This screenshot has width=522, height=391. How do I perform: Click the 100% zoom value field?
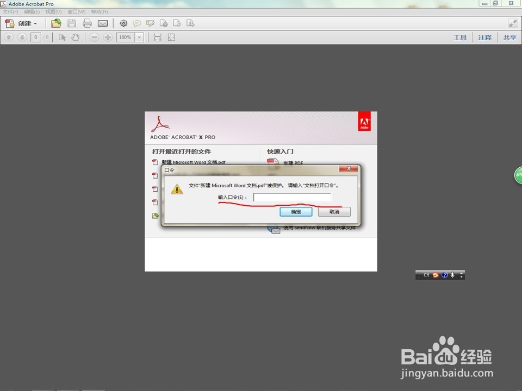click(126, 37)
